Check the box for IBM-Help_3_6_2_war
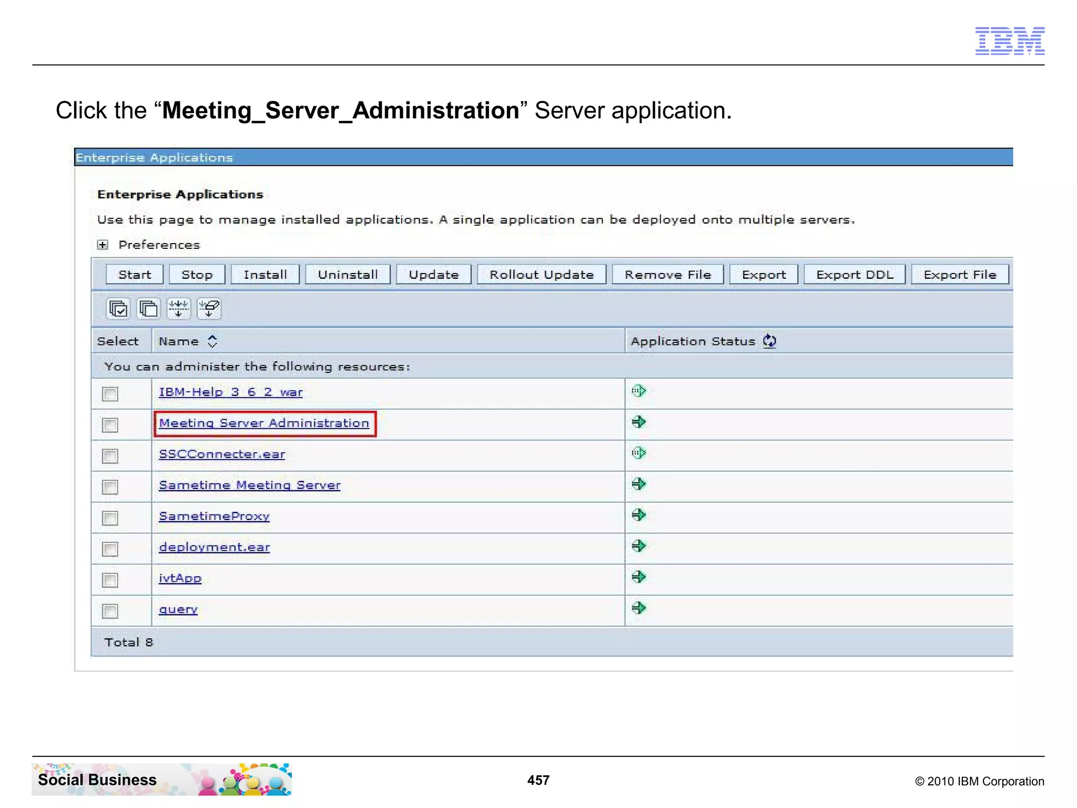Image resolution: width=1077 pixels, height=808 pixels. 110,394
